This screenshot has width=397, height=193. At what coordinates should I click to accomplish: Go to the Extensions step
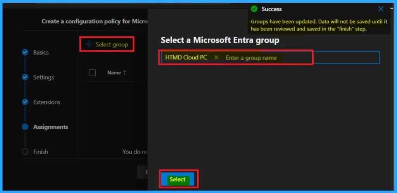pyautogui.click(x=47, y=102)
